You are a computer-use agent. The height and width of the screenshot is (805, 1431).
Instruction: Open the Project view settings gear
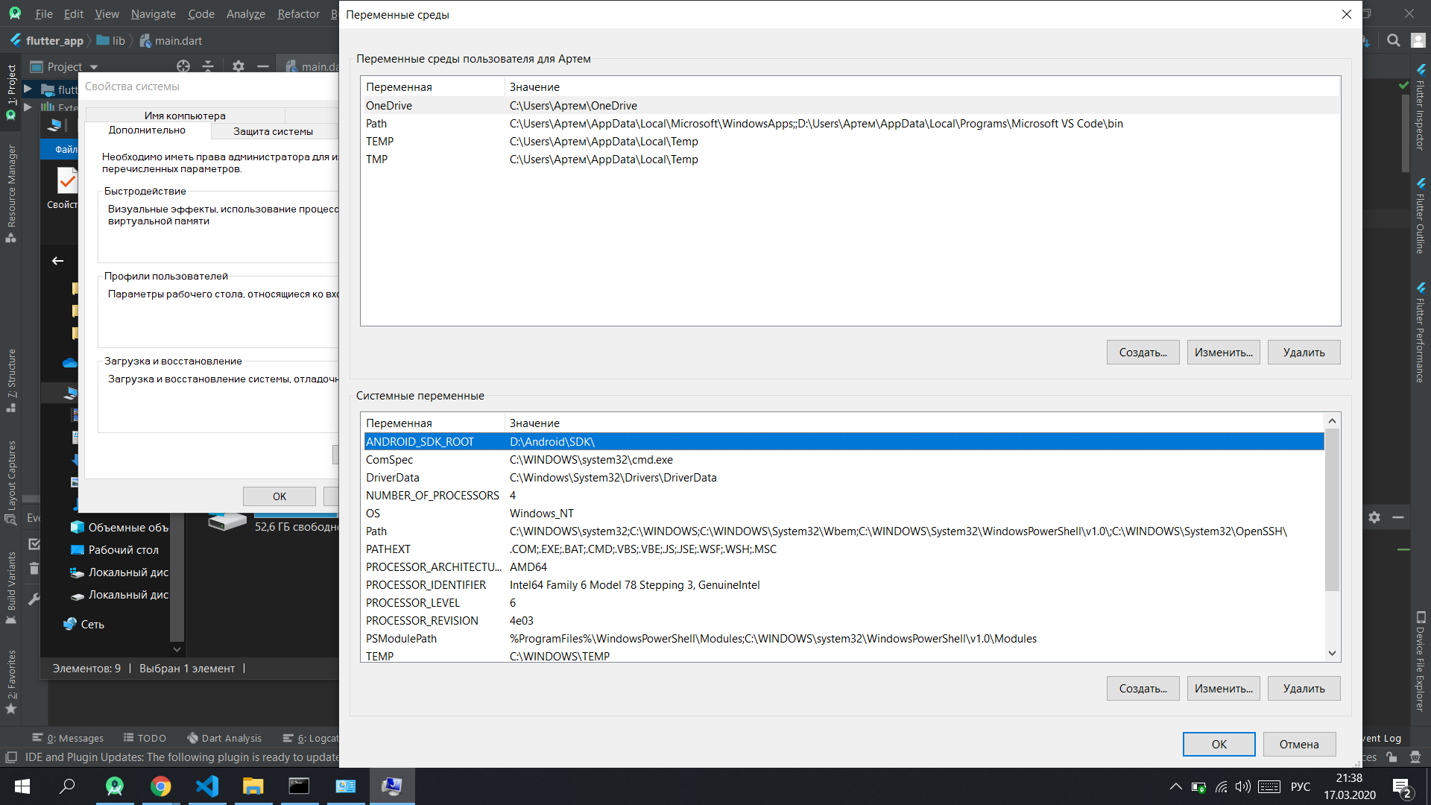coord(238,66)
